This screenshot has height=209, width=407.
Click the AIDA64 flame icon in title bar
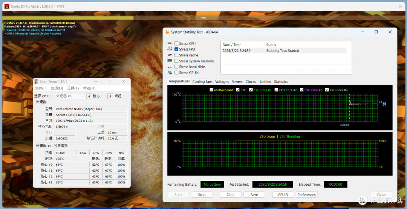pos(167,32)
